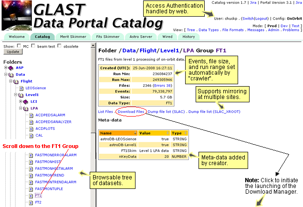Click the FT1 document icon
Image resolution: width=303 pixels, height=207 pixels.
[x=31, y=196]
